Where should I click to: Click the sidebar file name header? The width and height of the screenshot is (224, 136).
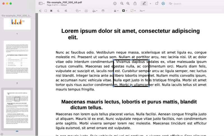tap(17, 16)
